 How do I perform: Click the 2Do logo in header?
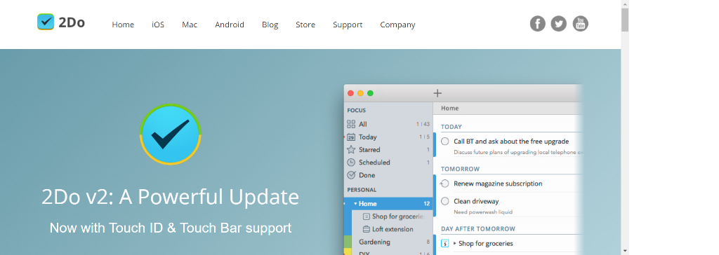[61, 22]
